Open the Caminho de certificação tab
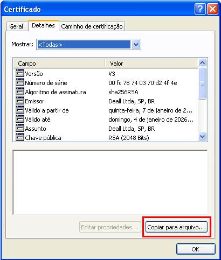The image size is (221, 260). pos(92,26)
